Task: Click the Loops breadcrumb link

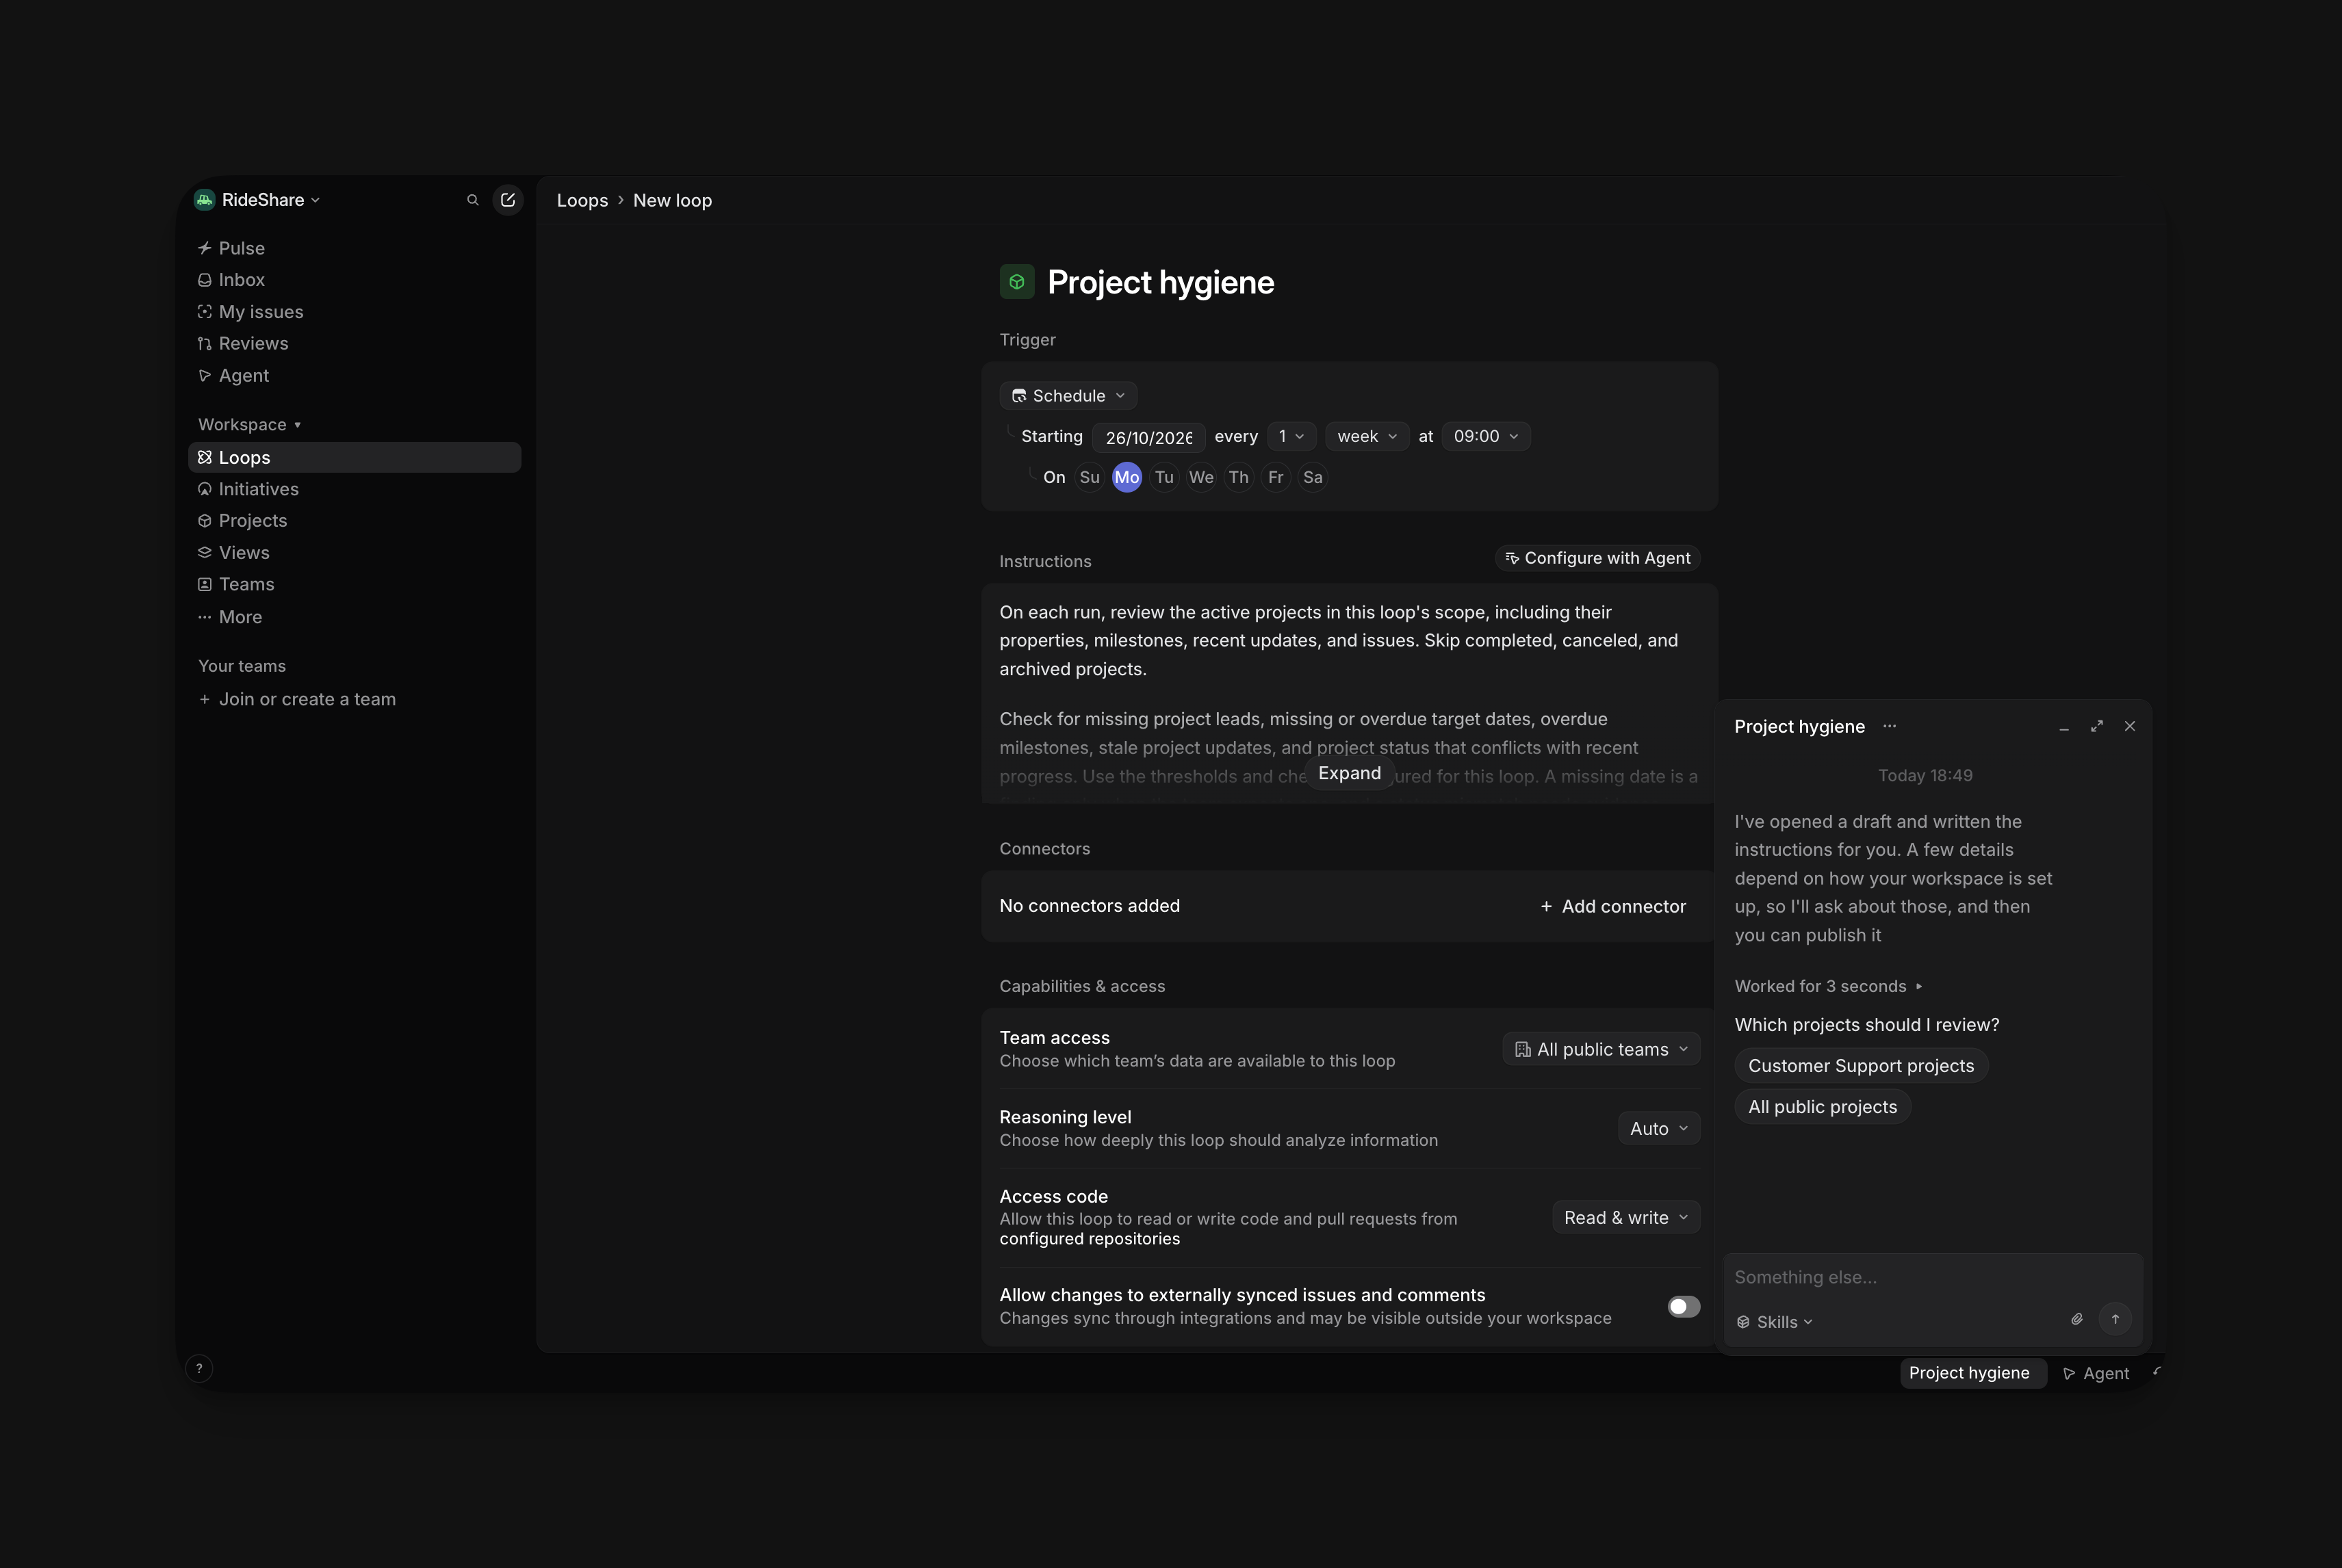Action: coord(582,200)
